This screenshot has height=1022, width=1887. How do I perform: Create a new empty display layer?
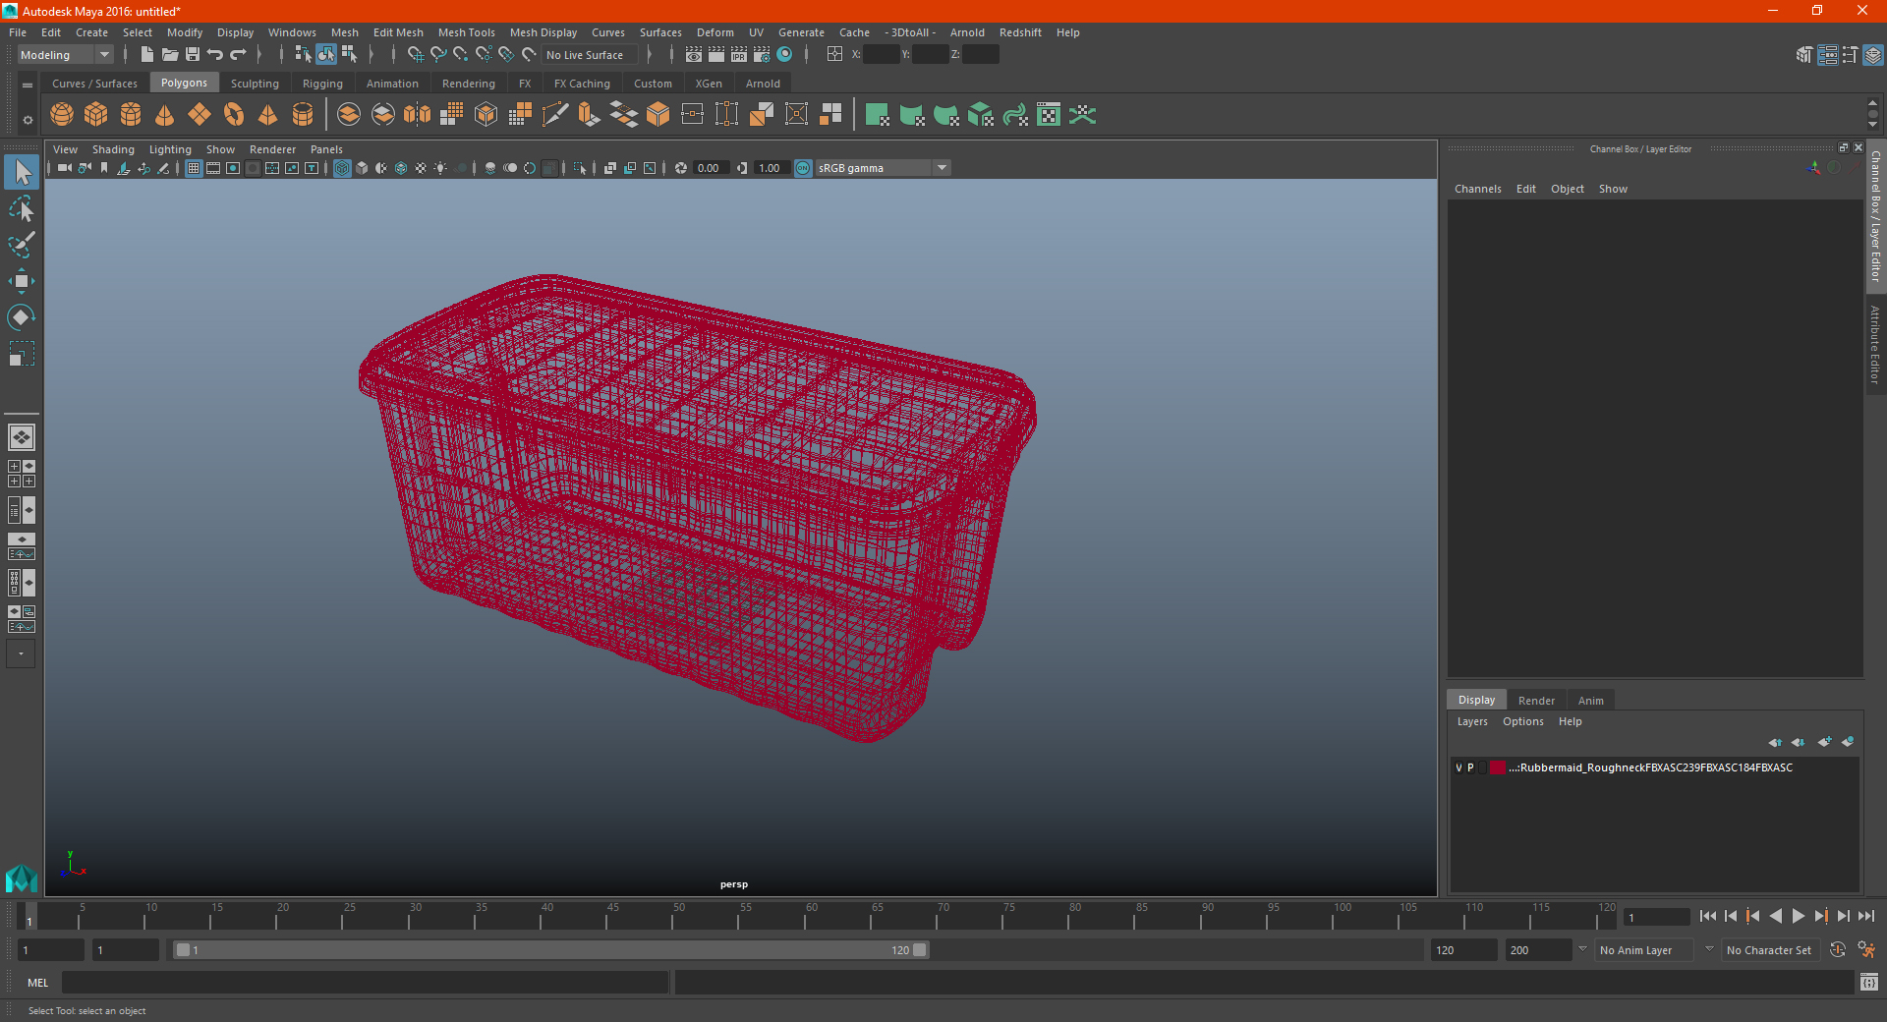click(1824, 742)
